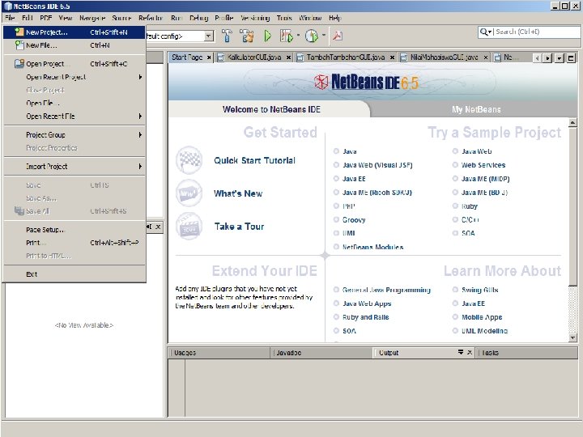Click the Start Page vertical scrollbar thumb

(x=572, y=207)
